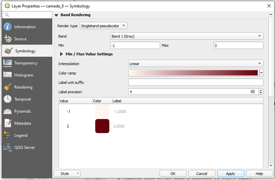Click the Color column header
Screen dimensions: 275x180
coord(102,101)
